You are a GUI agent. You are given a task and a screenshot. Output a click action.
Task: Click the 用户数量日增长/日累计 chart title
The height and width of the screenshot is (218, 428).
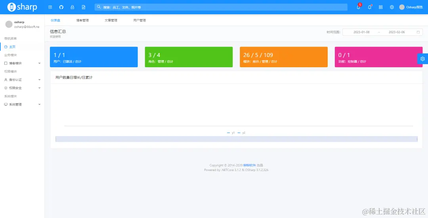point(74,78)
